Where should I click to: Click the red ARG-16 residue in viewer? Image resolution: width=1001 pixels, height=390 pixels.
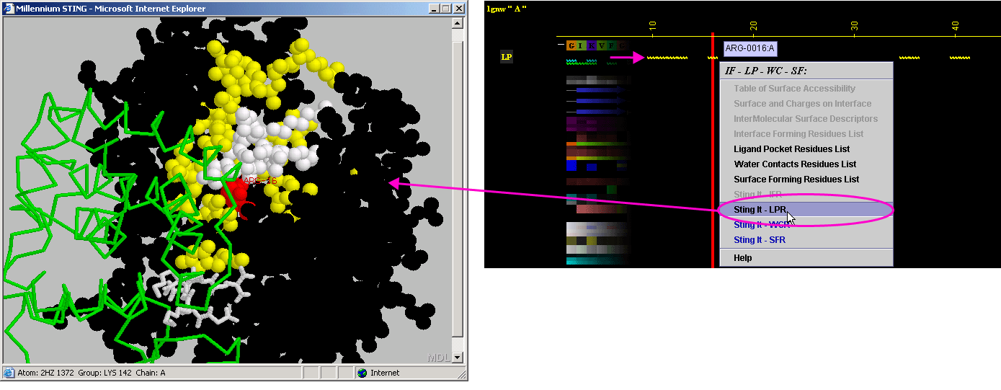click(234, 195)
